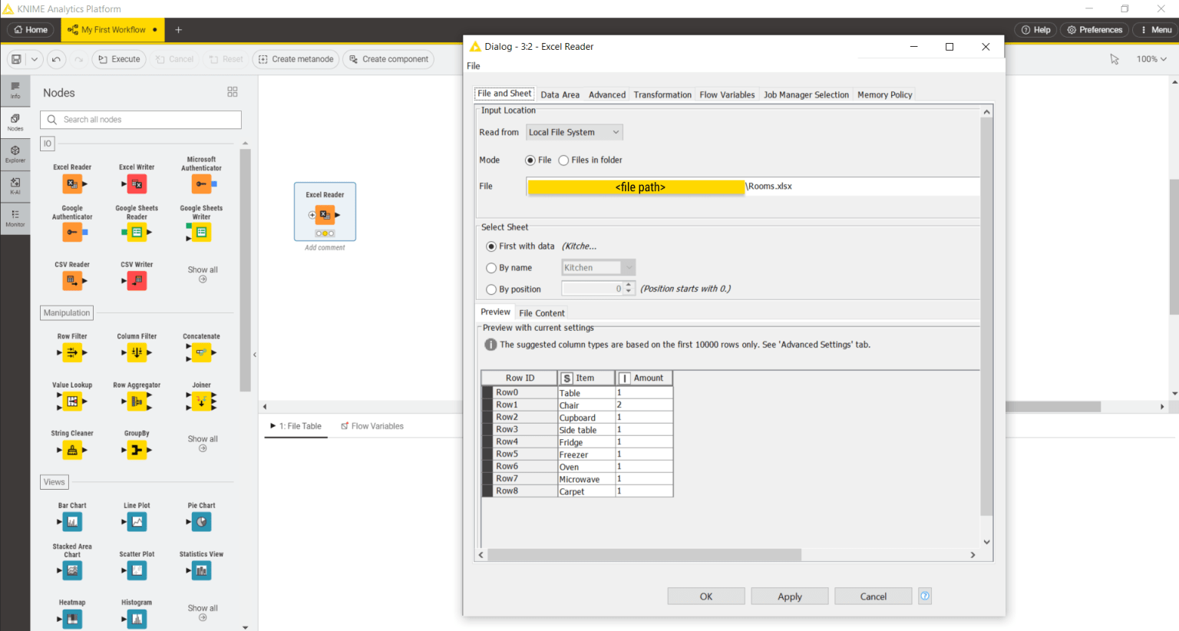This screenshot has width=1179, height=631.
Task: Open the Transformation tab
Action: (662, 94)
